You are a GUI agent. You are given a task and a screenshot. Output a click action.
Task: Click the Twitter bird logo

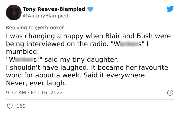[x=170, y=8]
